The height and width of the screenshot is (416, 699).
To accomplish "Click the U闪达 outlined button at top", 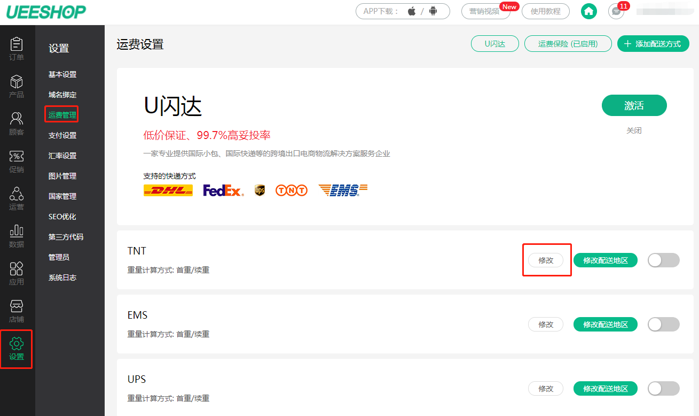I will coord(495,44).
